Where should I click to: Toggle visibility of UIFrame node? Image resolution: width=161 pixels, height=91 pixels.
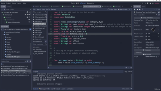[29, 17]
